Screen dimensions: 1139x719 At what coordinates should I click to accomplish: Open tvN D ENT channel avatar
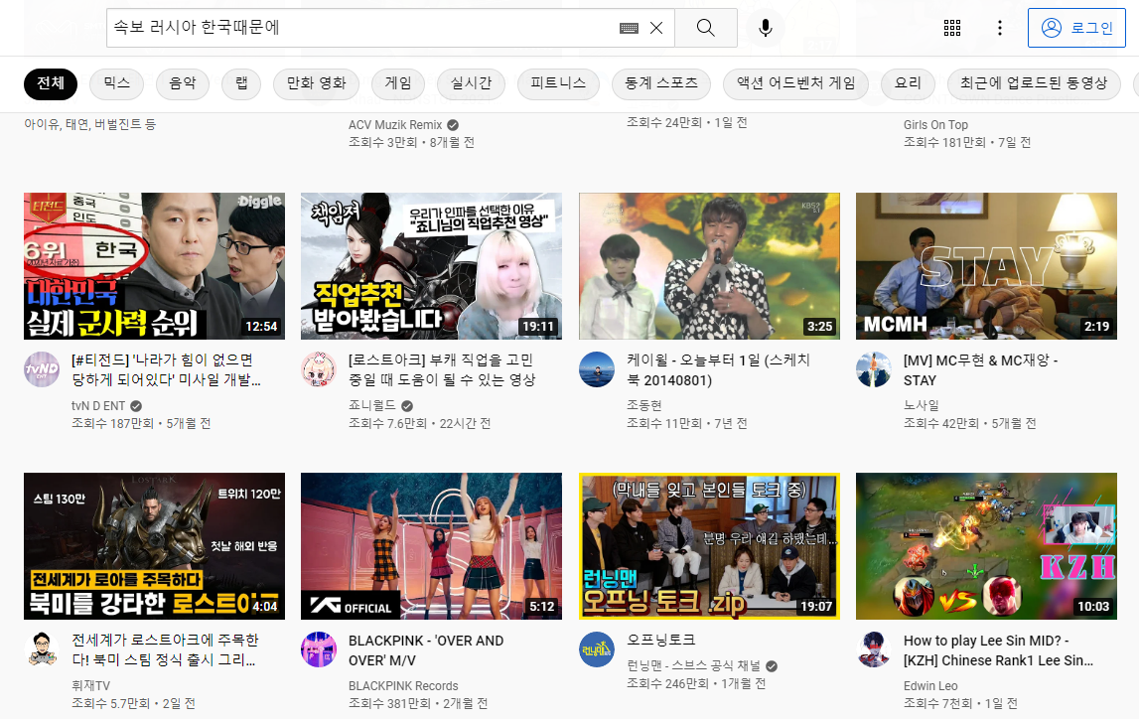click(x=42, y=369)
